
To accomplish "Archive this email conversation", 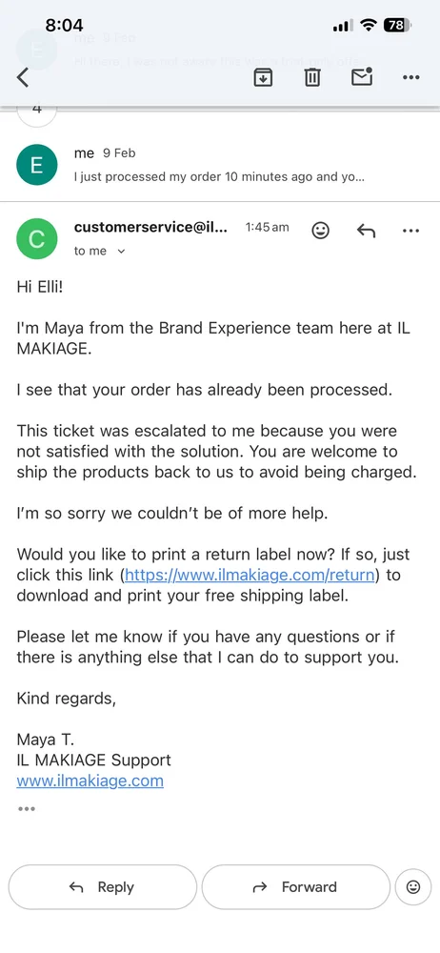I will tap(263, 77).
